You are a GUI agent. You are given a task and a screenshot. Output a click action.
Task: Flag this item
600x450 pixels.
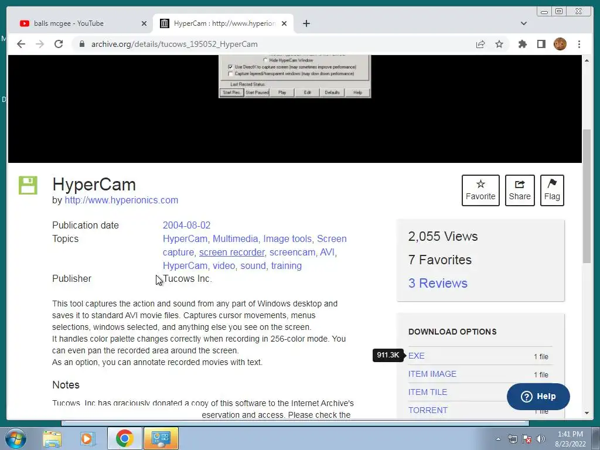coord(552,190)
